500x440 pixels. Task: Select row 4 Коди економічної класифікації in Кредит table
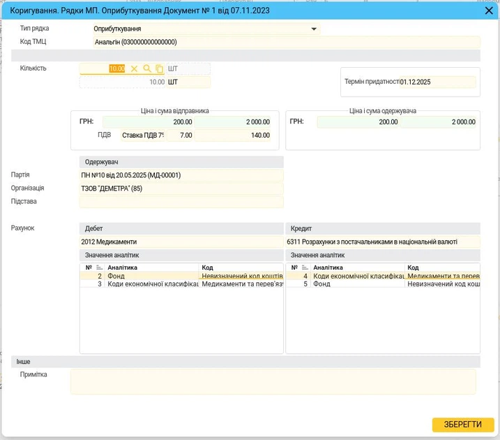click(383, 276)
